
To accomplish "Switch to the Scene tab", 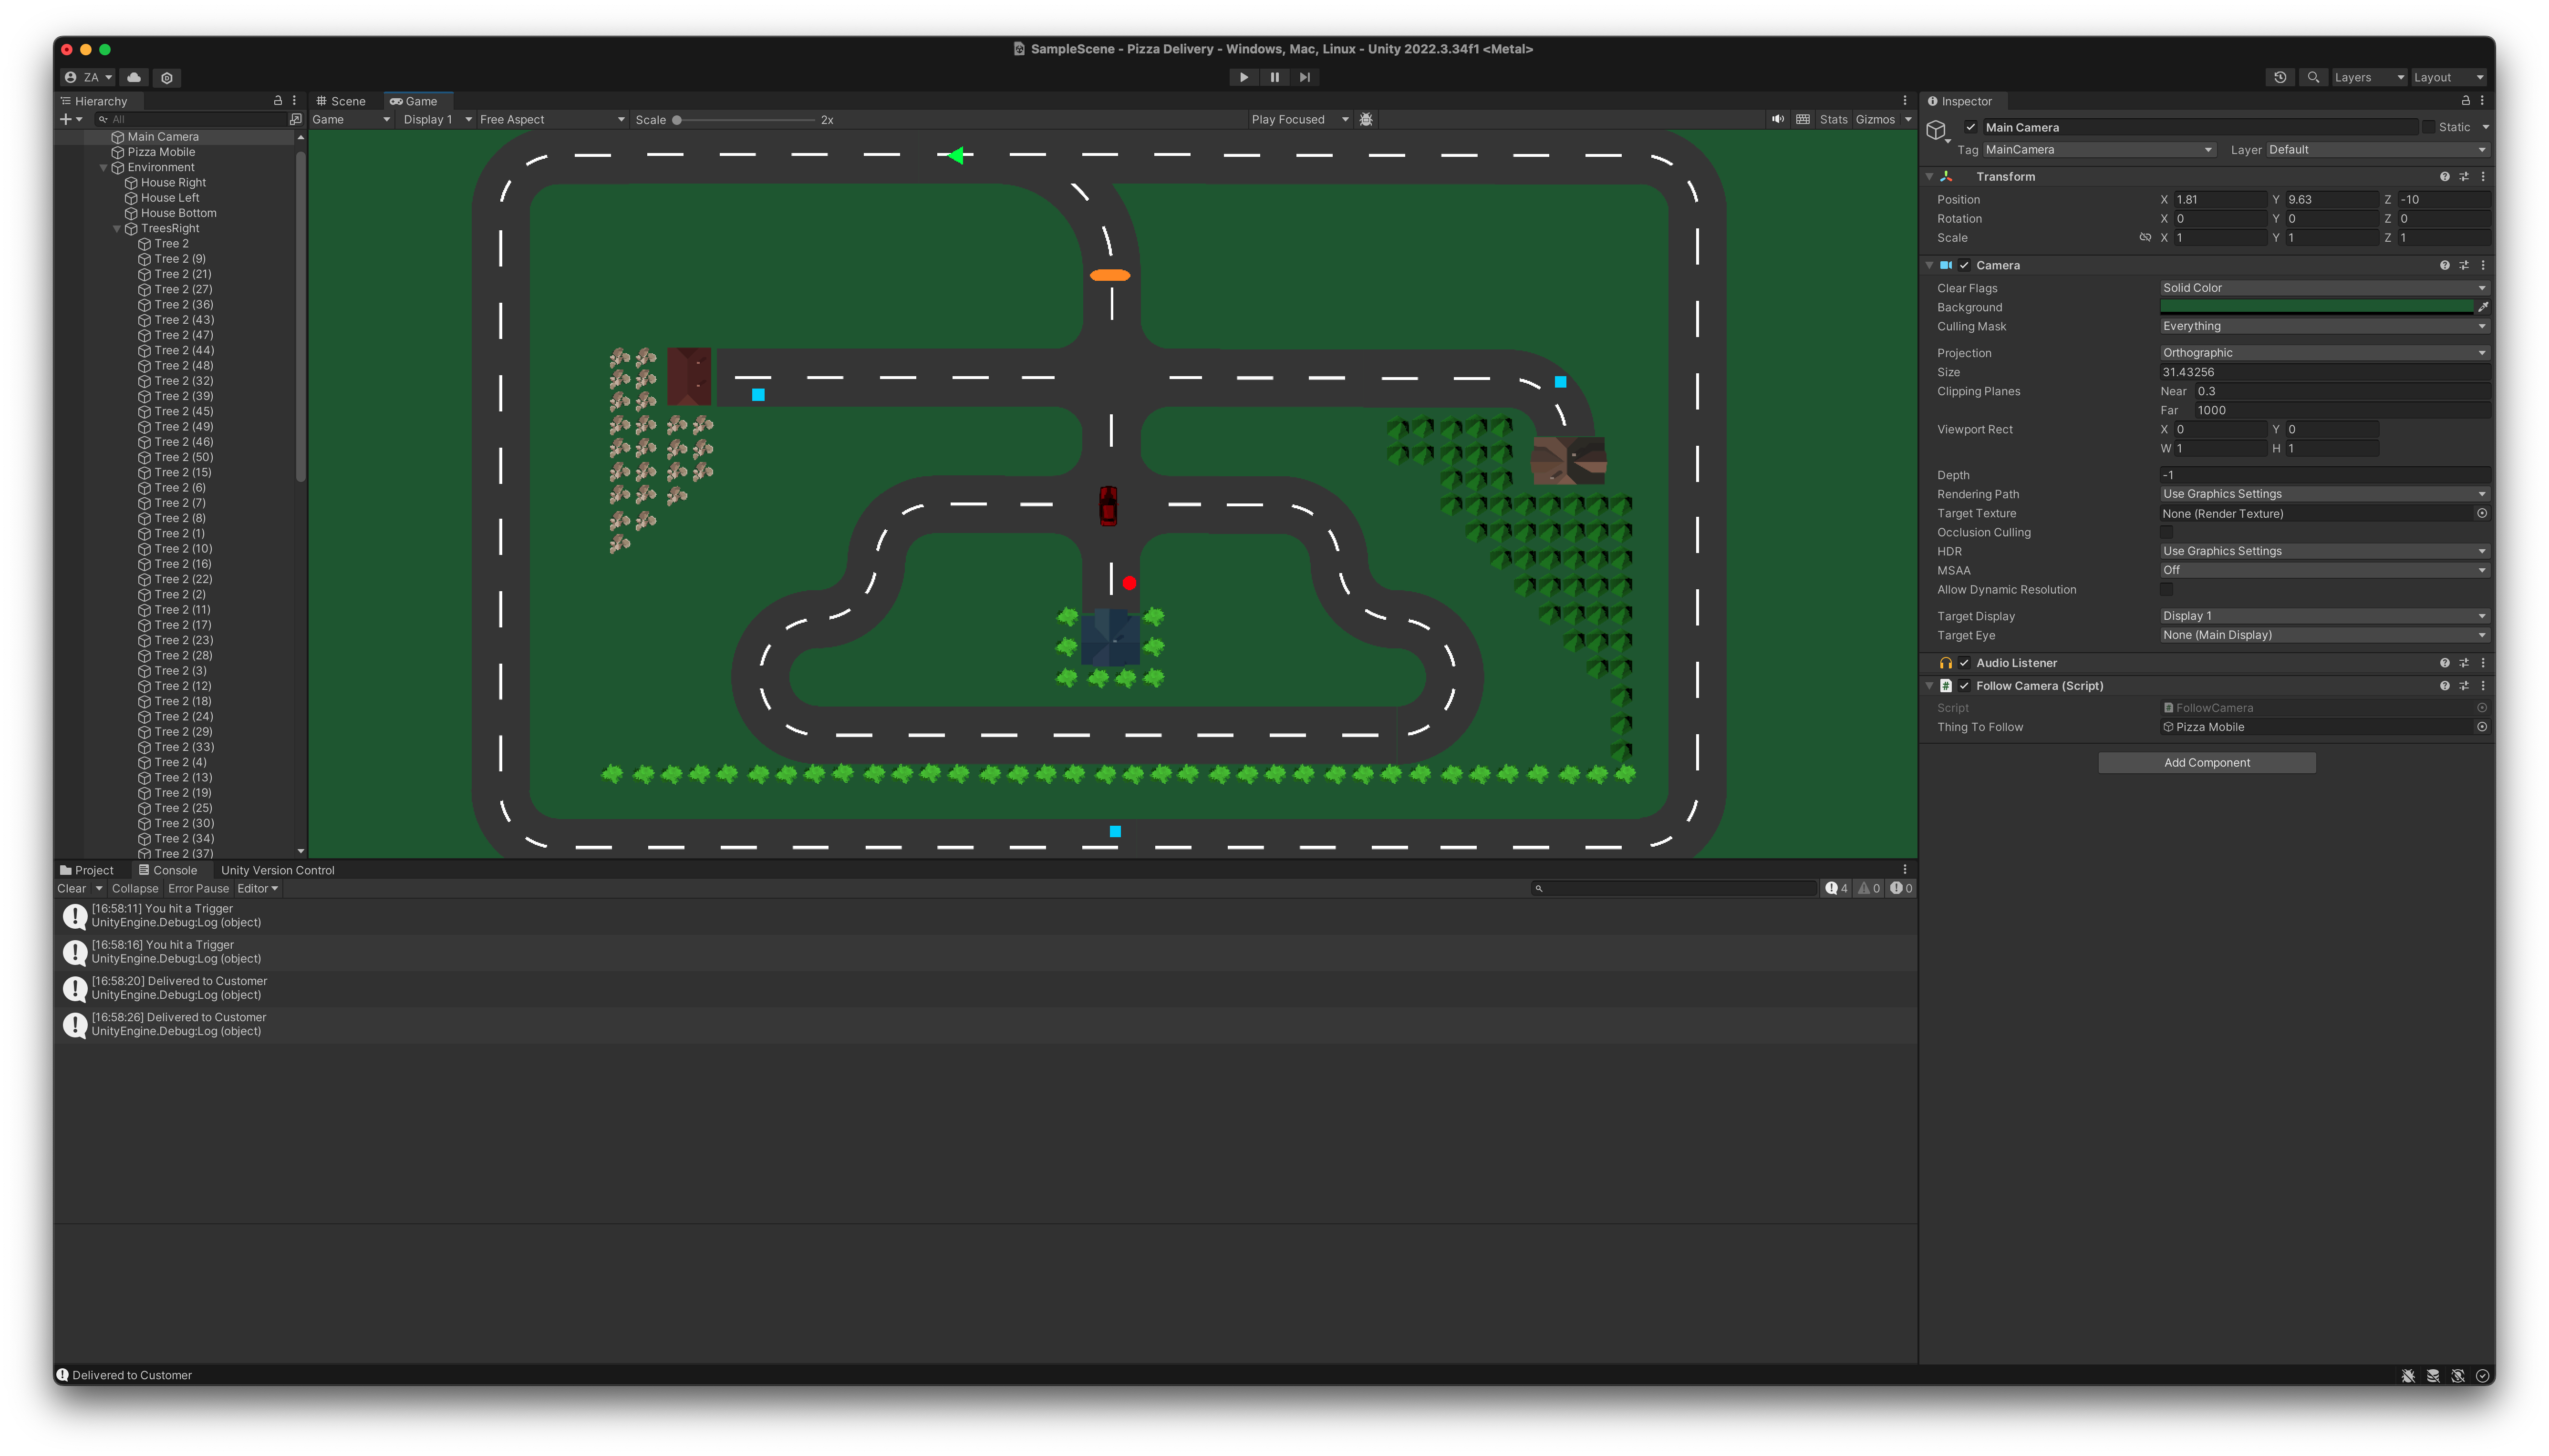I will point(341,101).
